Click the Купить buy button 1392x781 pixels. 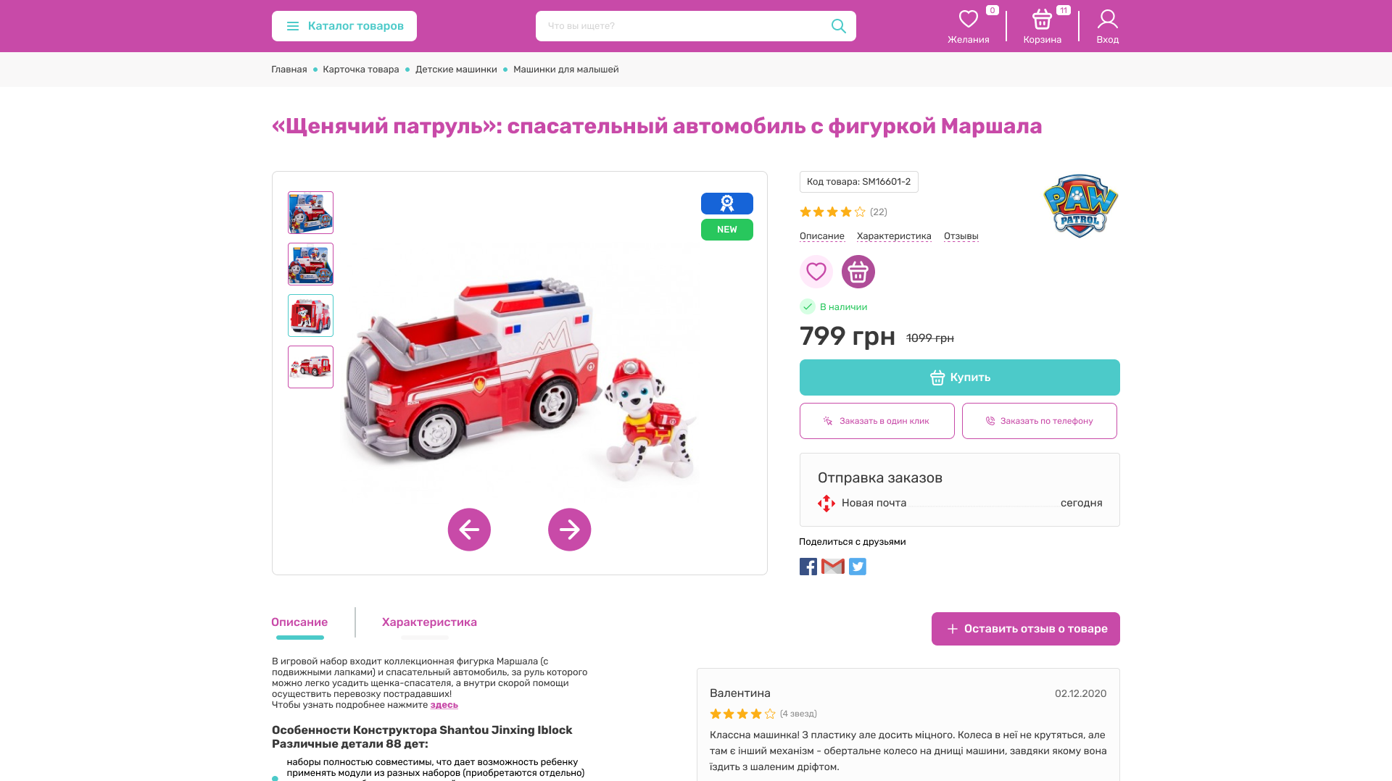[x=960, y=377]
